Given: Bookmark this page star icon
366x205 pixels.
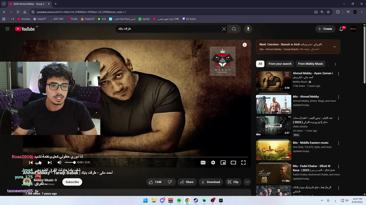Looking at the screenshot, I should click(328, 12).
